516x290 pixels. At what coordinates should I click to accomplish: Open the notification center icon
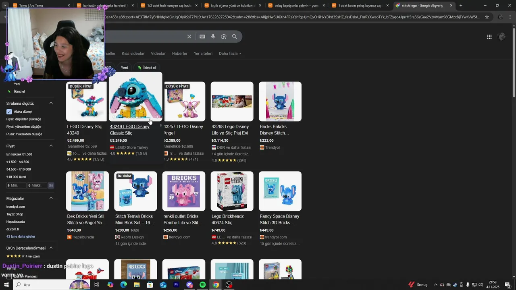click(x=508, y=285)
